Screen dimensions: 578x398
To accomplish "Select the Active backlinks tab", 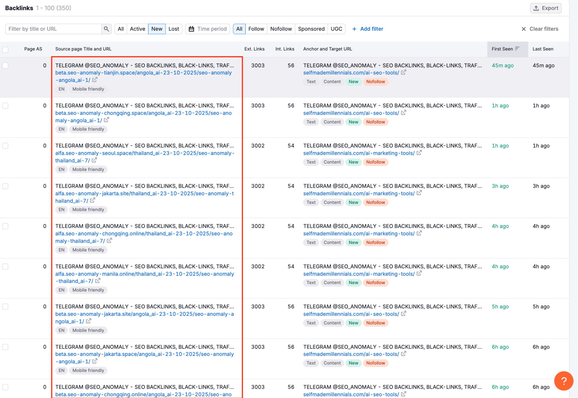I will click(x=137, y=29).
